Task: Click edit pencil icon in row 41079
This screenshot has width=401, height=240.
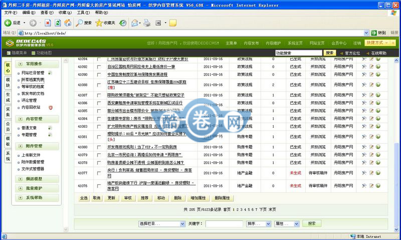Action: click(x=371, y=155)
